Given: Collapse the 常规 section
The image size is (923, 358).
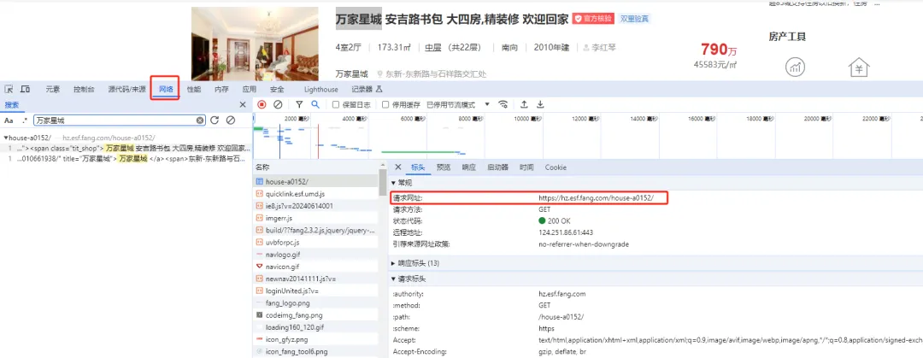Looking at the screenshot, I should 394,183.
